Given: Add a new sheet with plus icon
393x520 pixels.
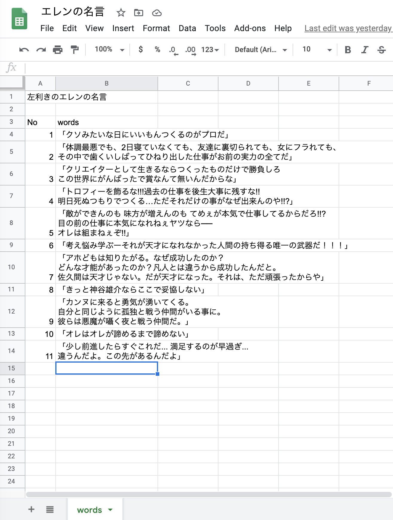Looking at the screenshot, I should (31, 509).
